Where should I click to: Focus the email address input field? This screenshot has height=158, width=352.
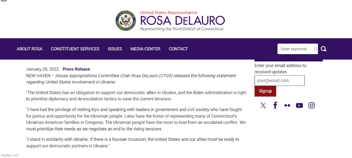click(x=280, y=80)
